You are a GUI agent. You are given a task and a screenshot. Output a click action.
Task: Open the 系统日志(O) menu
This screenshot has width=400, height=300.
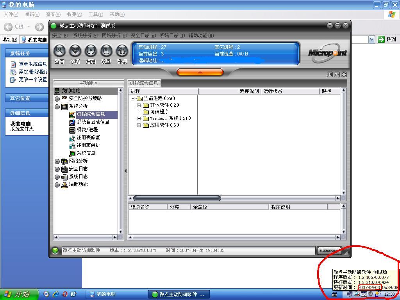[x=172, y=36]
